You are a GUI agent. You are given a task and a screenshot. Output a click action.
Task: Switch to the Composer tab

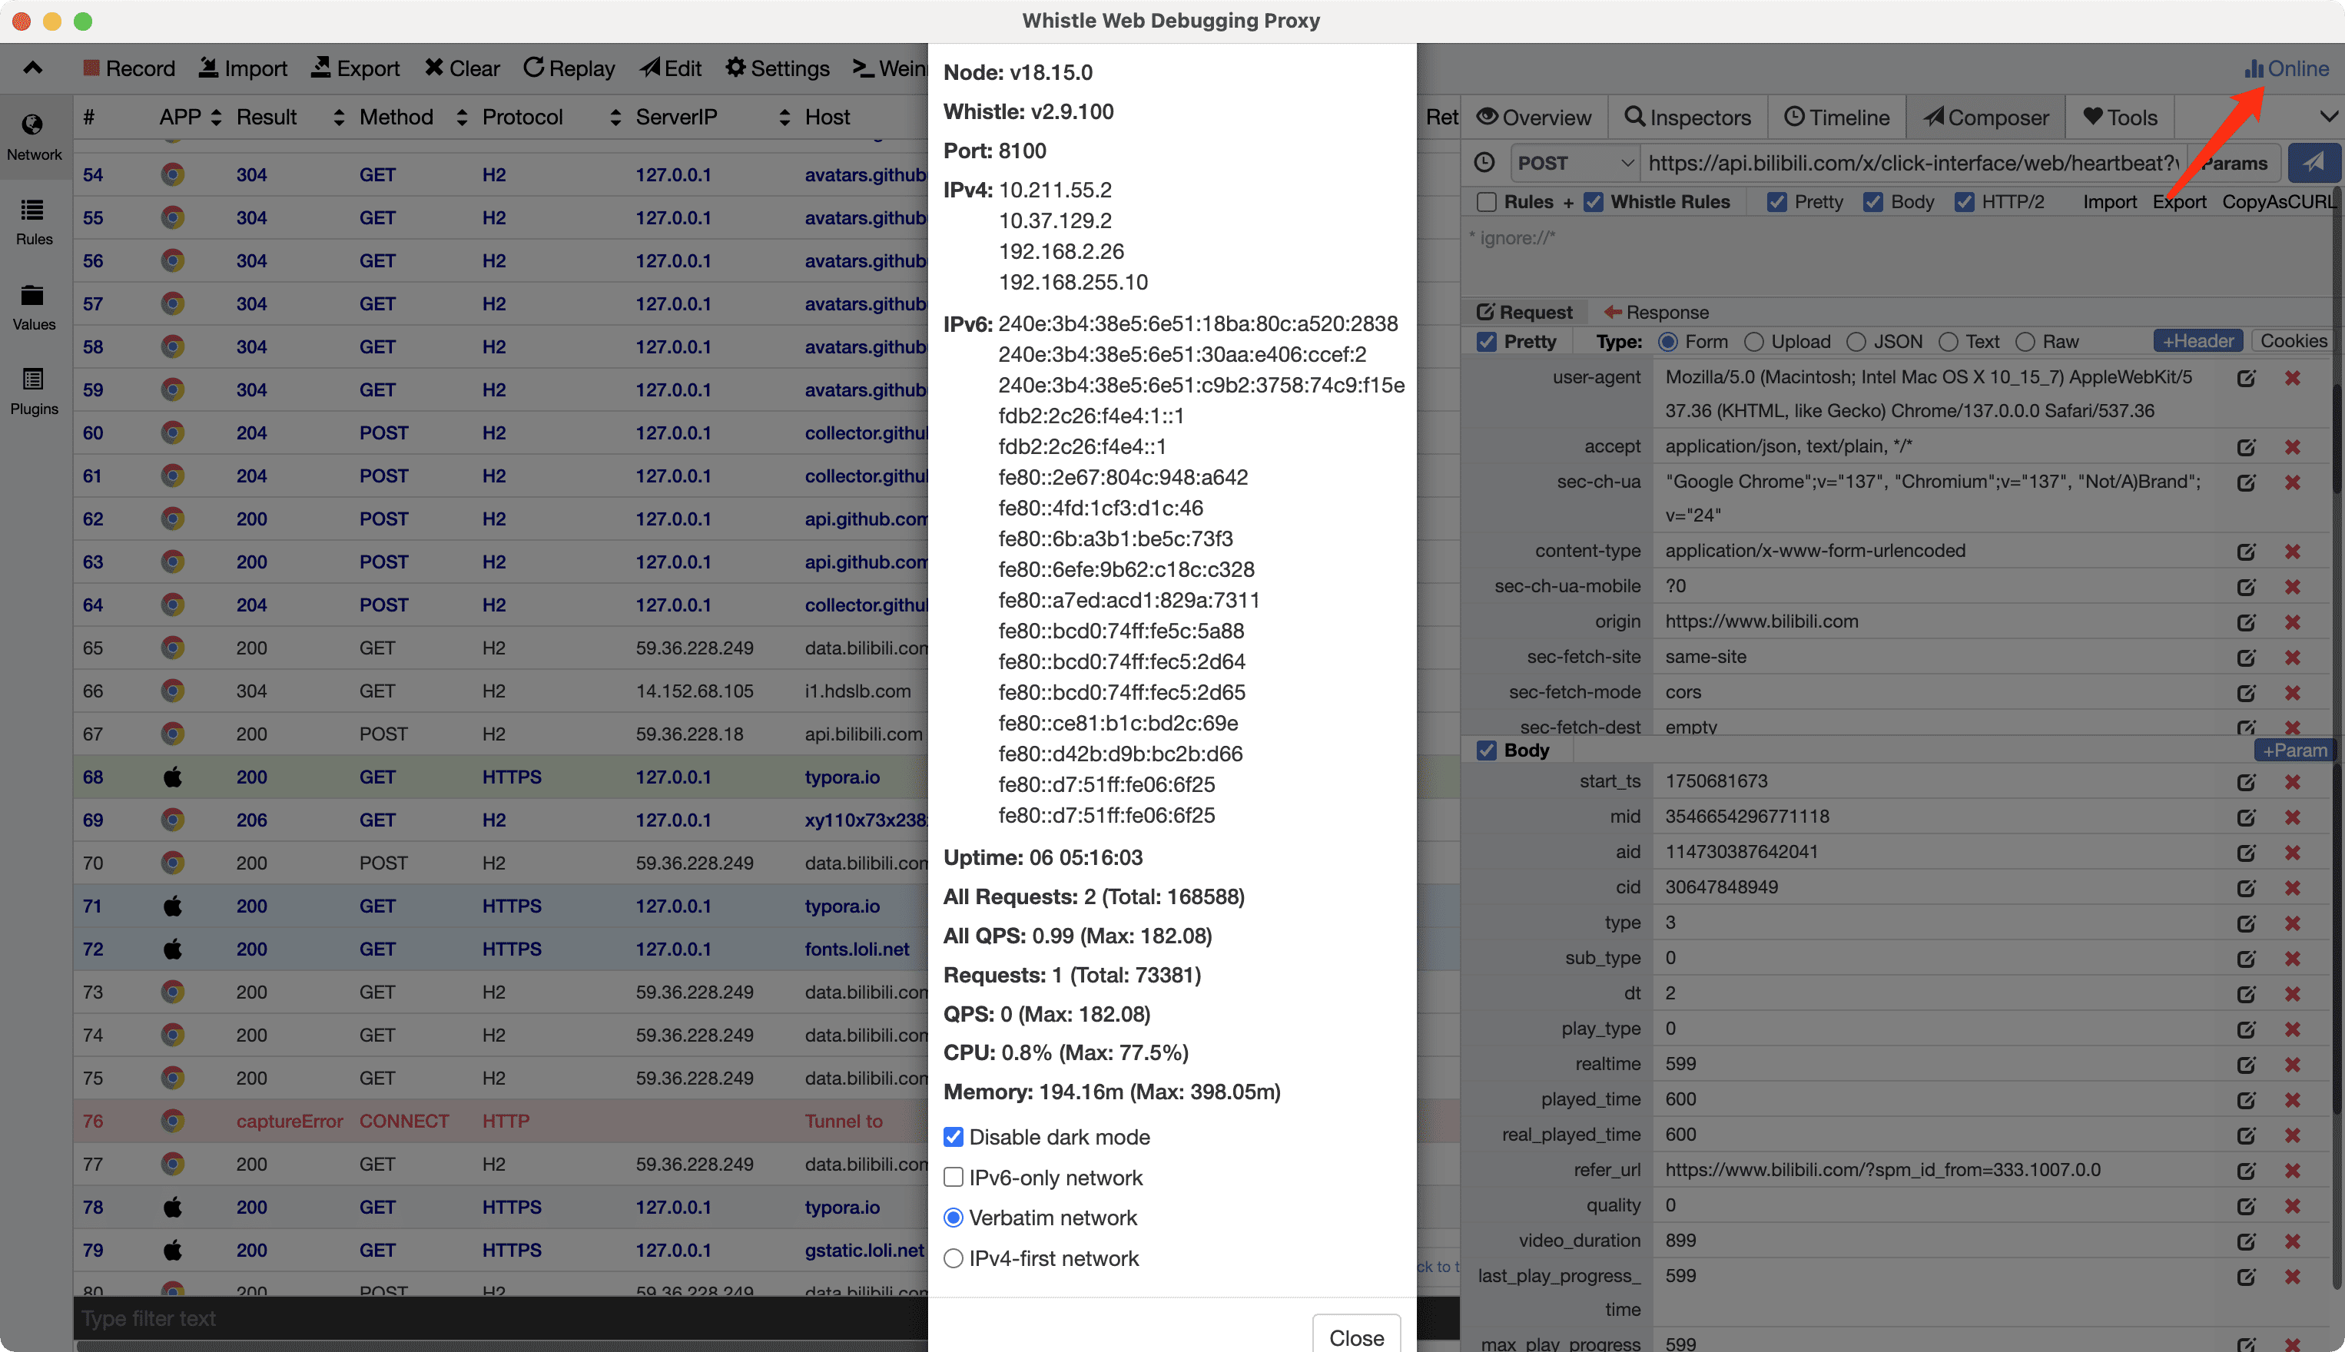coord(1986,118)
